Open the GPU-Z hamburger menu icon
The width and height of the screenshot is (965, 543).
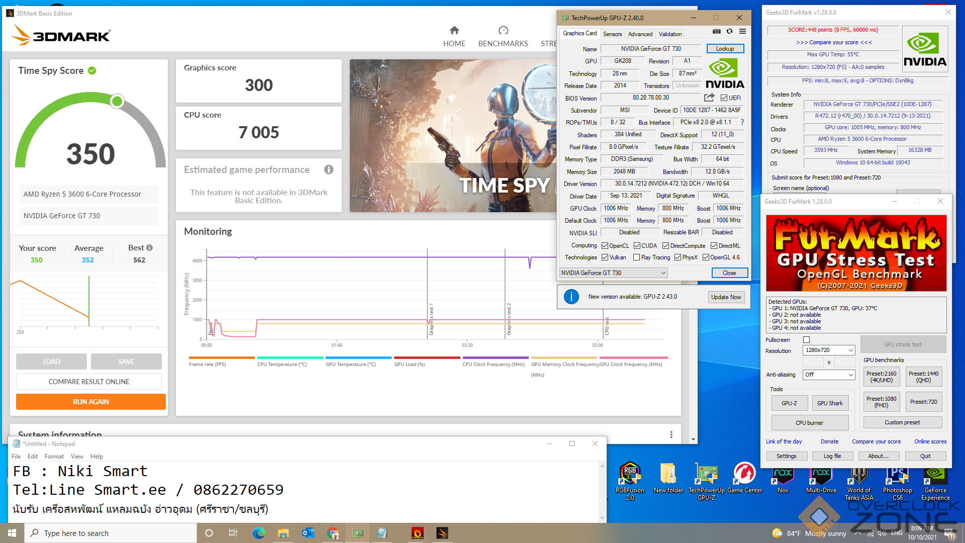coord(742,31)
